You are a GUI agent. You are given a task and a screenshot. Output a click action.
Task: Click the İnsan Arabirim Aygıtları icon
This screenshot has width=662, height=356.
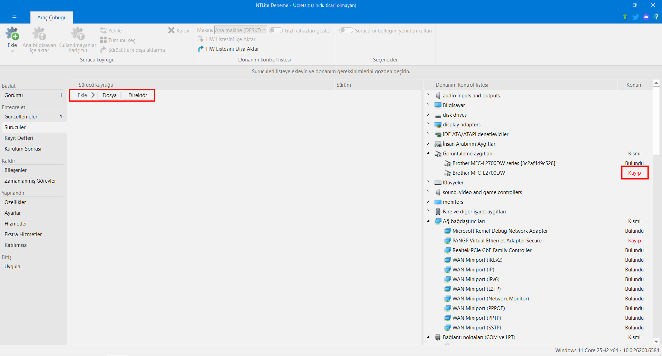[x=438, y=144]
